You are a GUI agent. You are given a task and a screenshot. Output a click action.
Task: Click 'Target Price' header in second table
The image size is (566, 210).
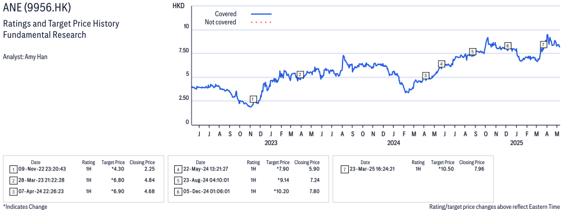[x=277, y=162]
